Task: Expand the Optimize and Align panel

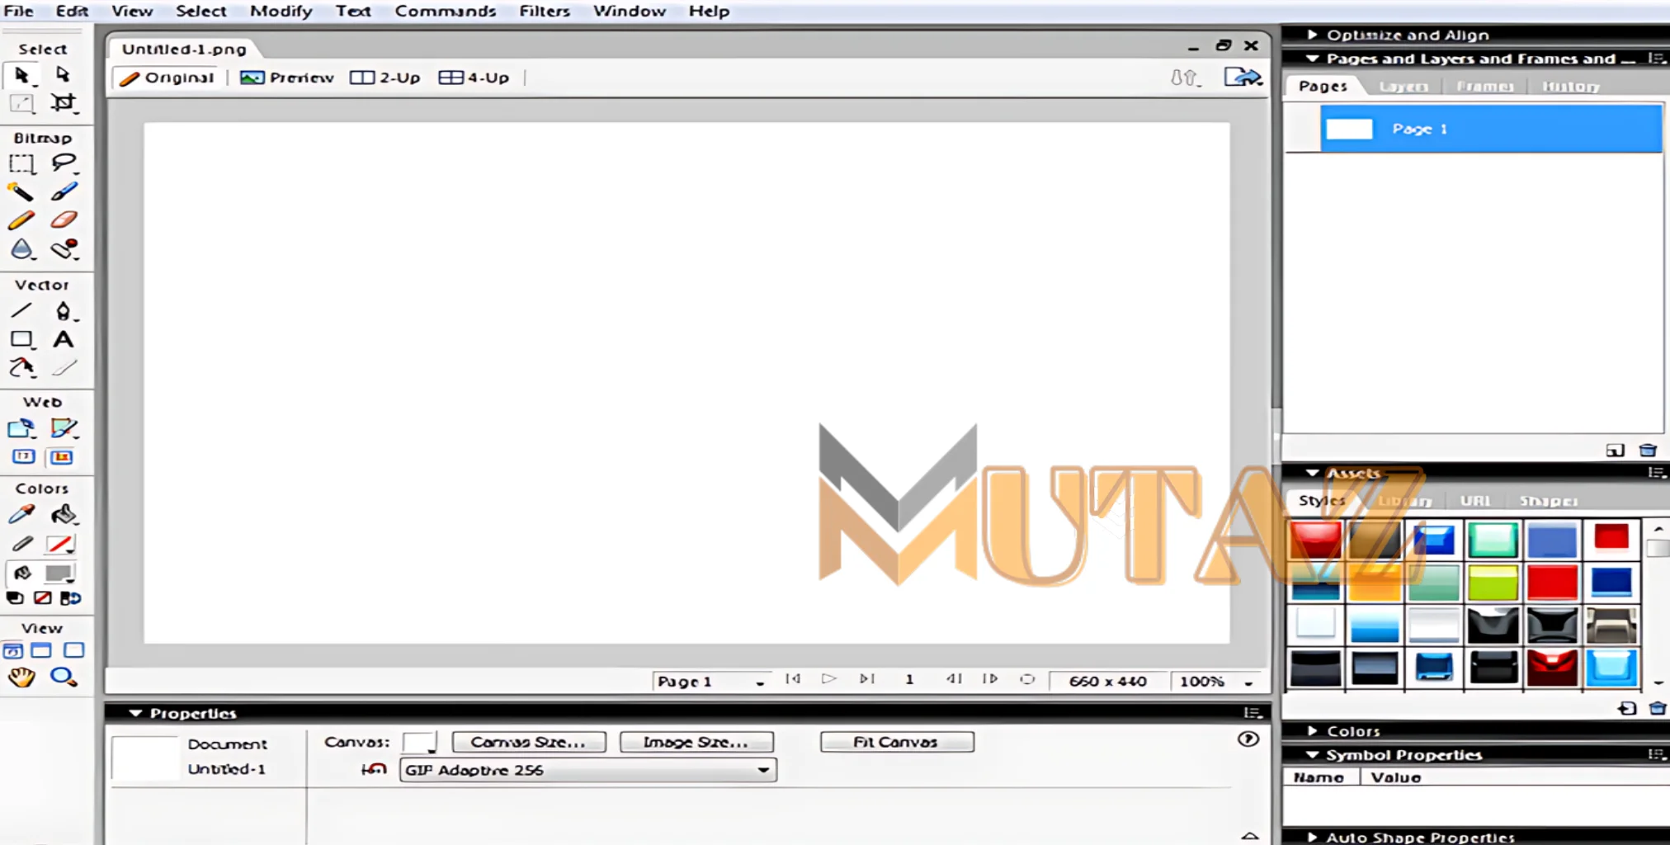Action: pos(1312,35)
